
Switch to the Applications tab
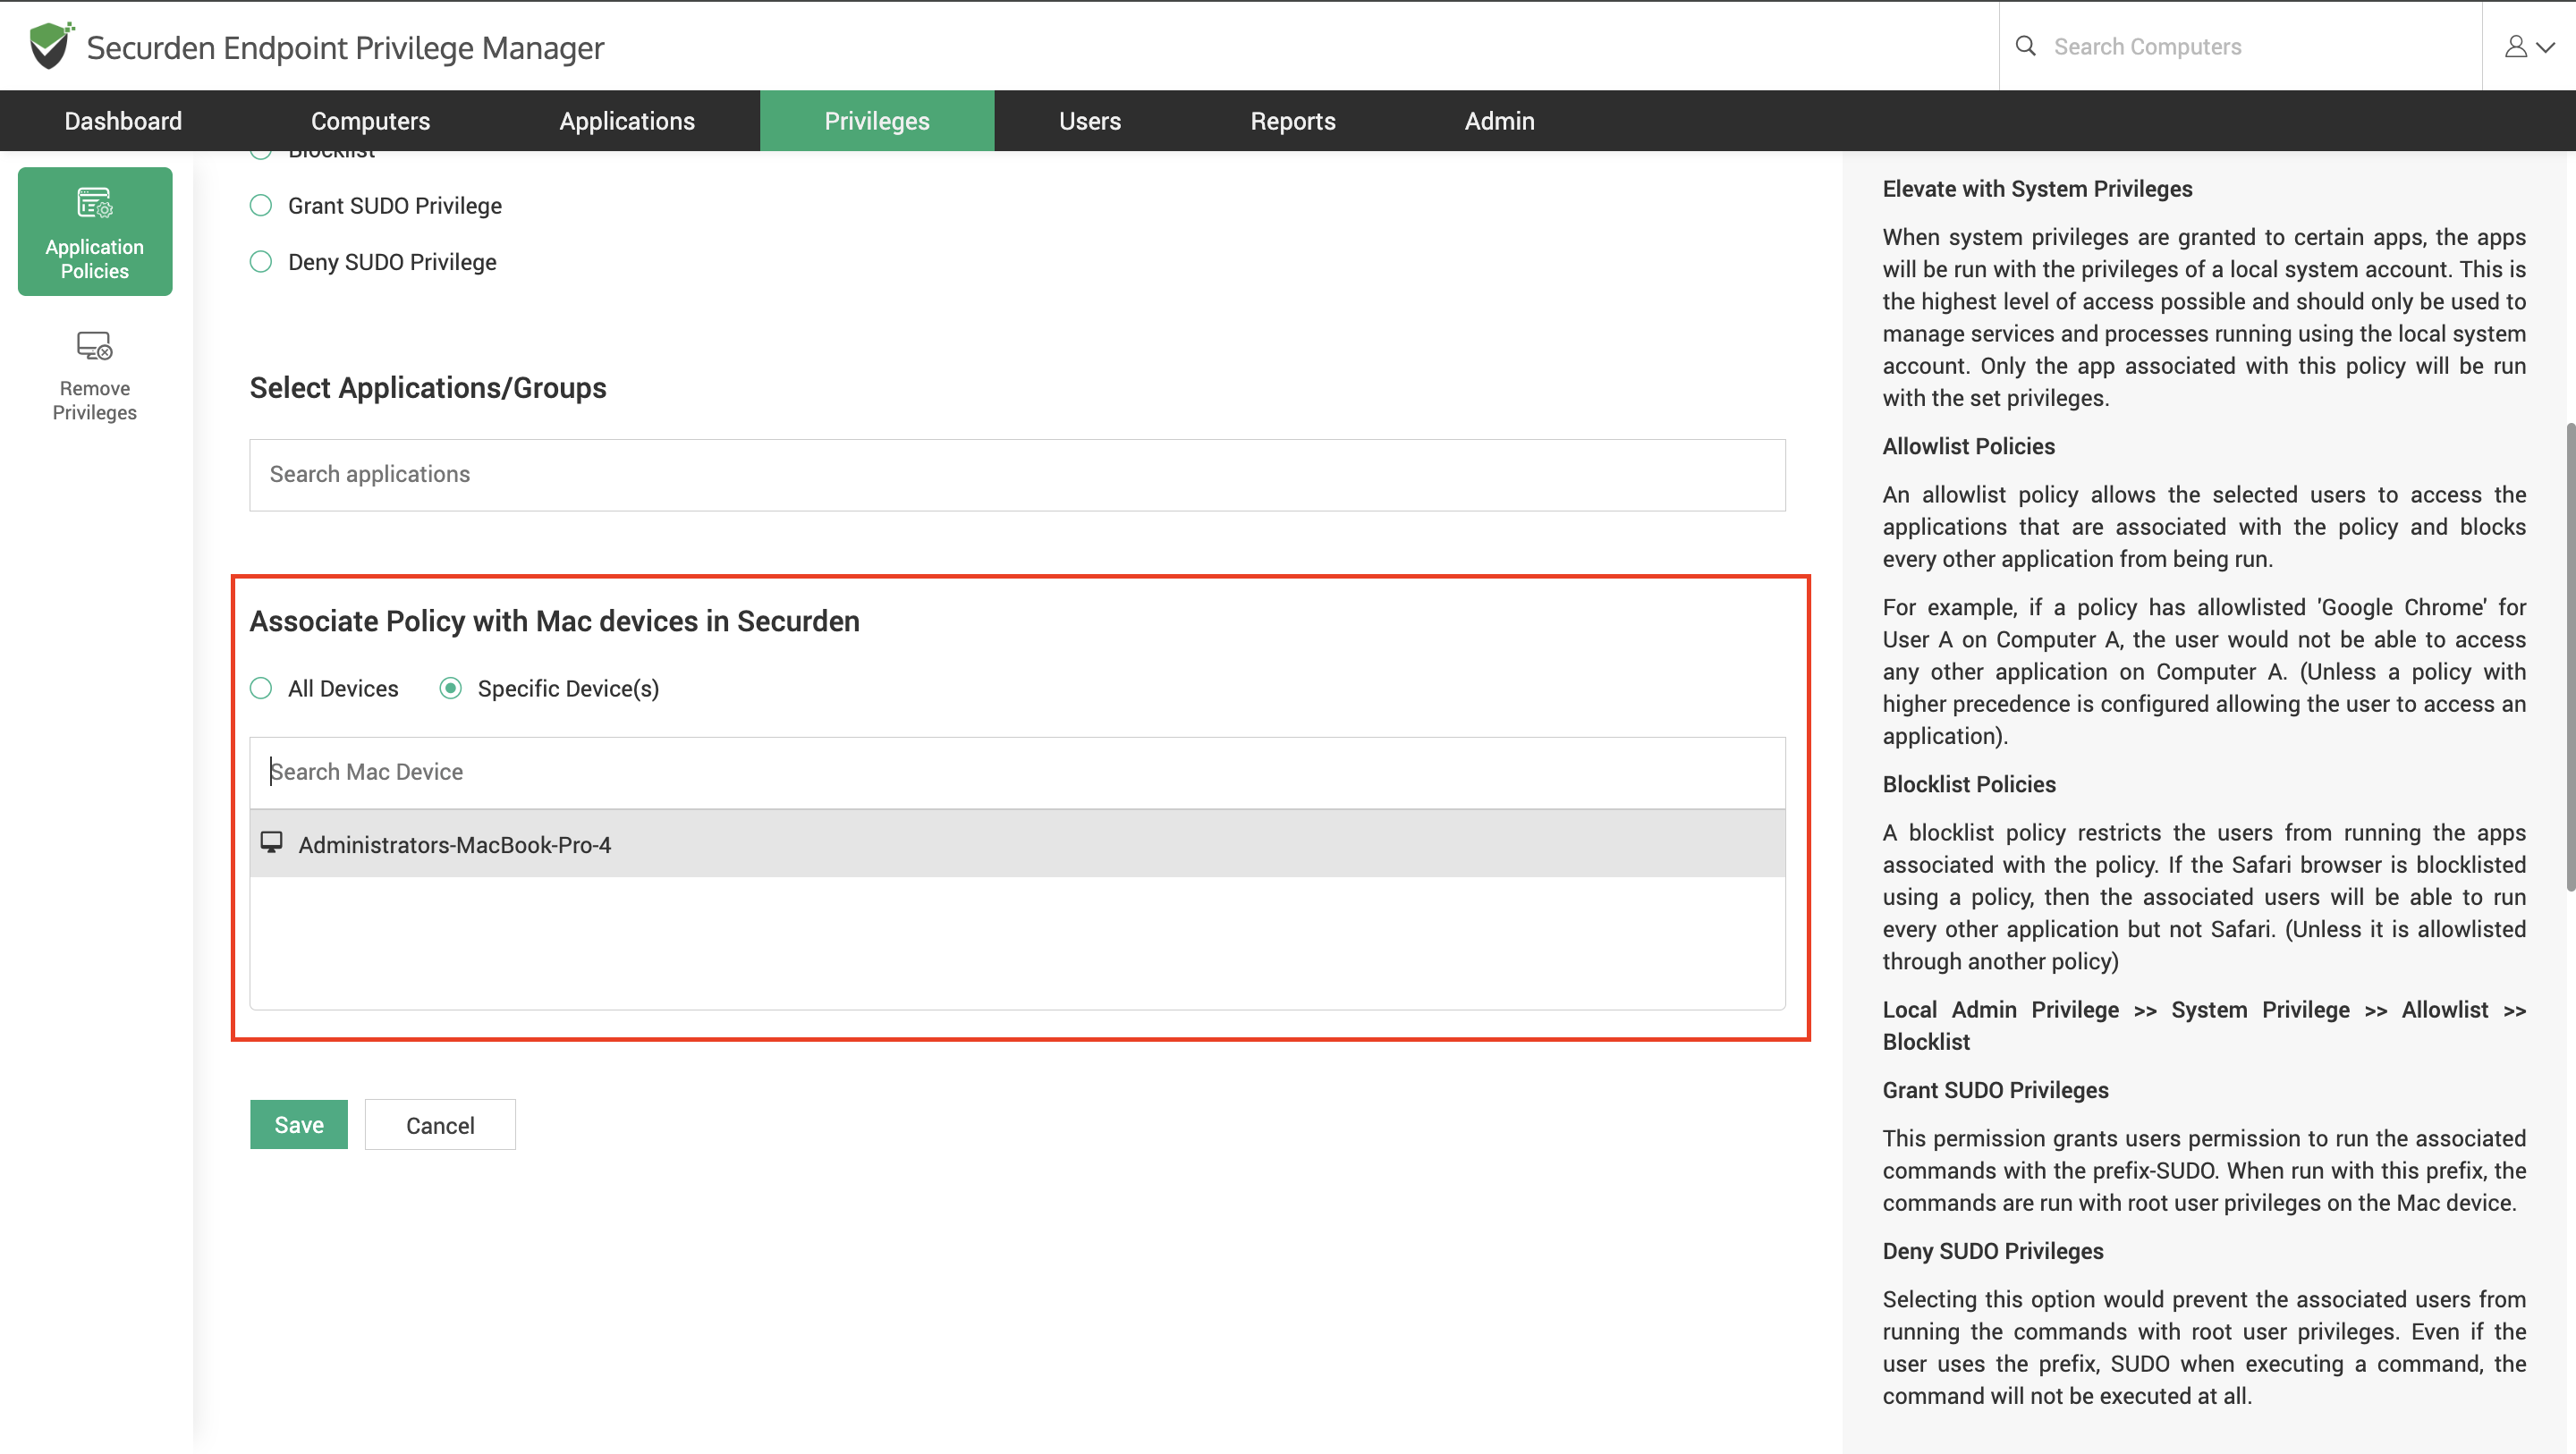click(x=627, y=121)
